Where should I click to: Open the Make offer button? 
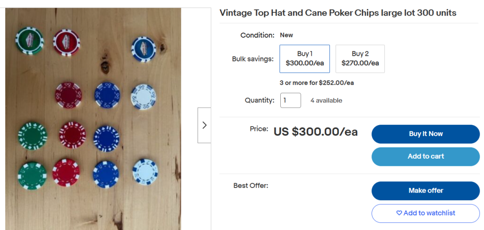coord(426,191)
